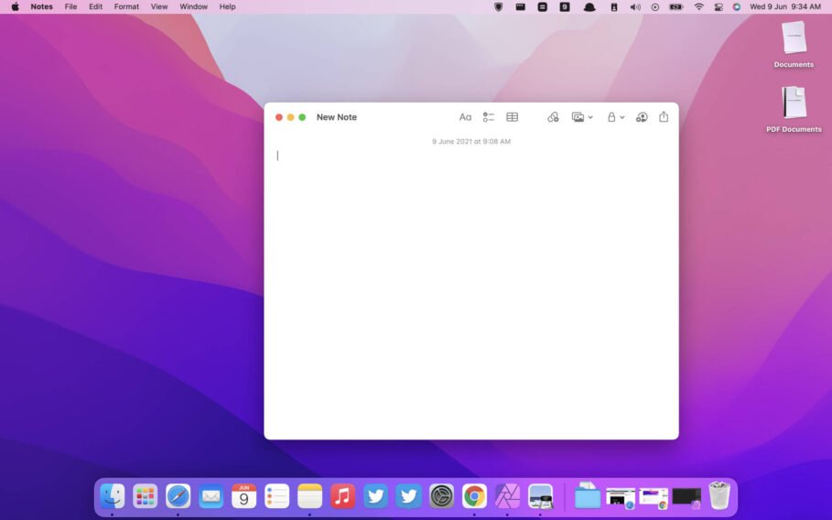The height and width of the screenshot is (520, 832).
Task: Open the Trash in the Dock
Action: (719, 495)
